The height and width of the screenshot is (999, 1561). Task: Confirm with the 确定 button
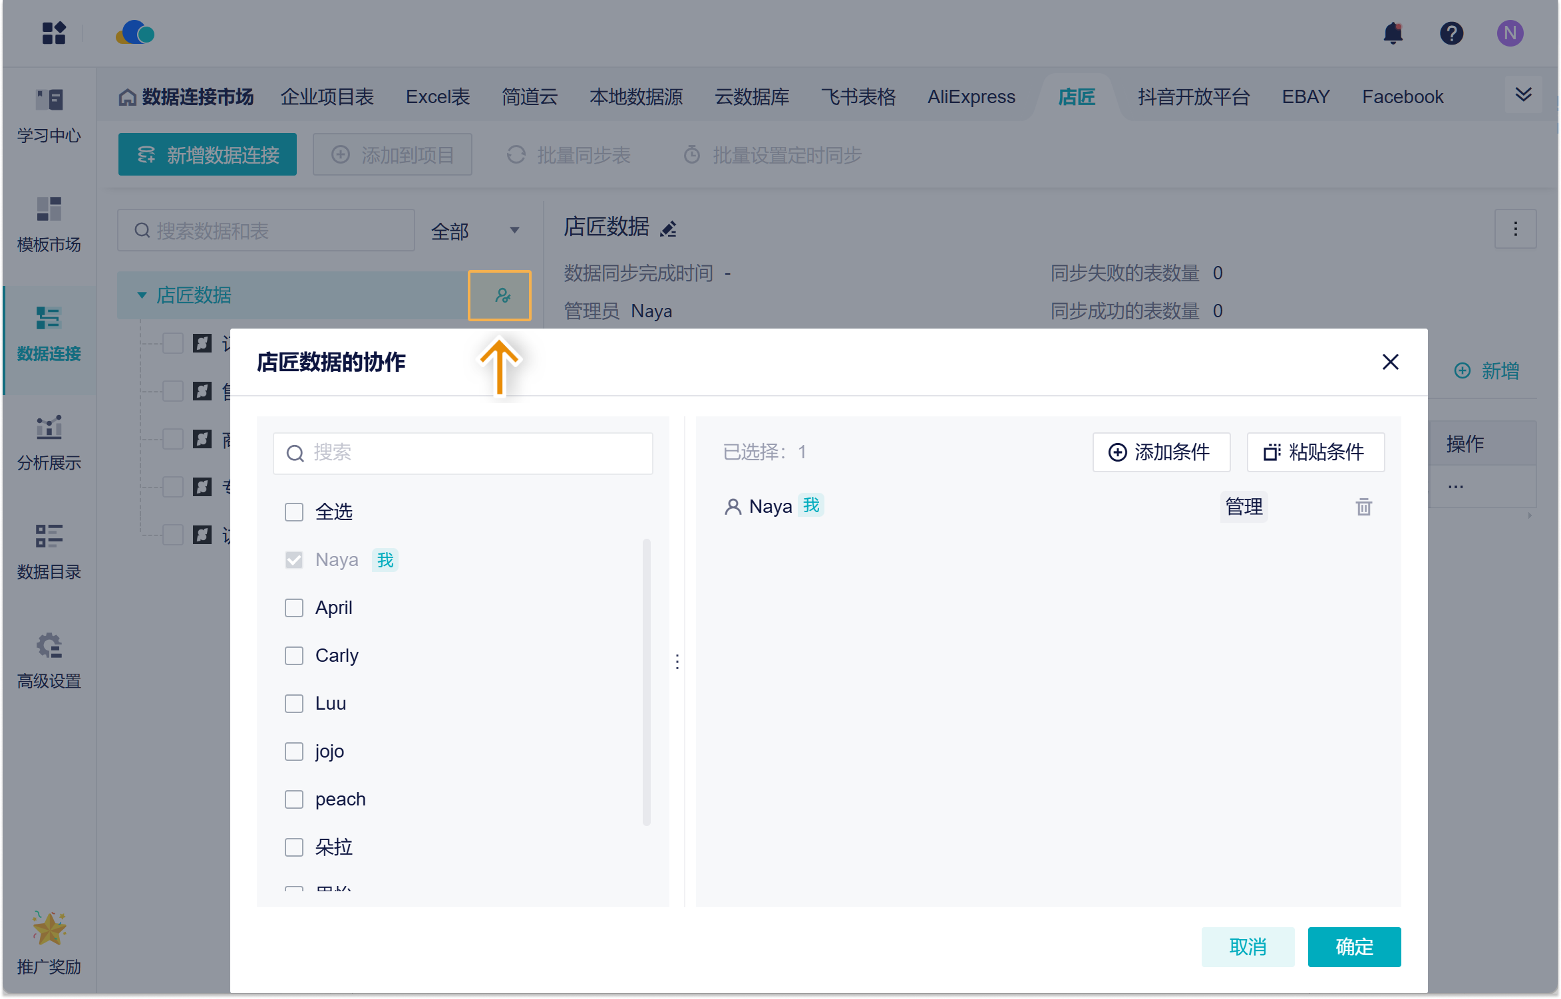[1353, 946]
